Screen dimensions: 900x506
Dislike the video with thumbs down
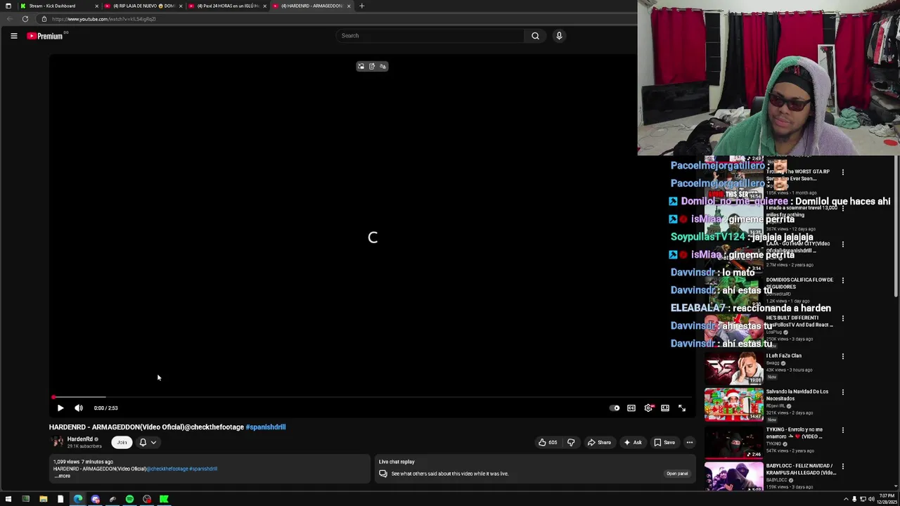571,443
